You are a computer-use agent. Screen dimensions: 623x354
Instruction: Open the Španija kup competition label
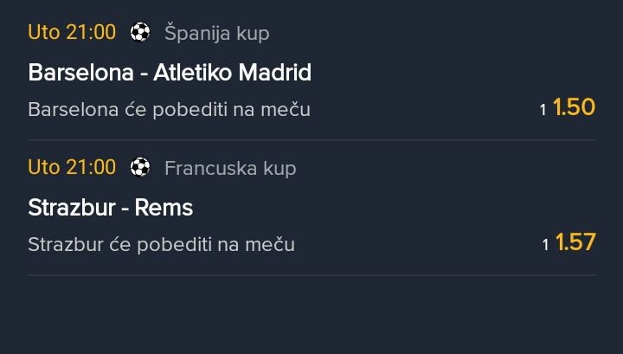point(216,34)
